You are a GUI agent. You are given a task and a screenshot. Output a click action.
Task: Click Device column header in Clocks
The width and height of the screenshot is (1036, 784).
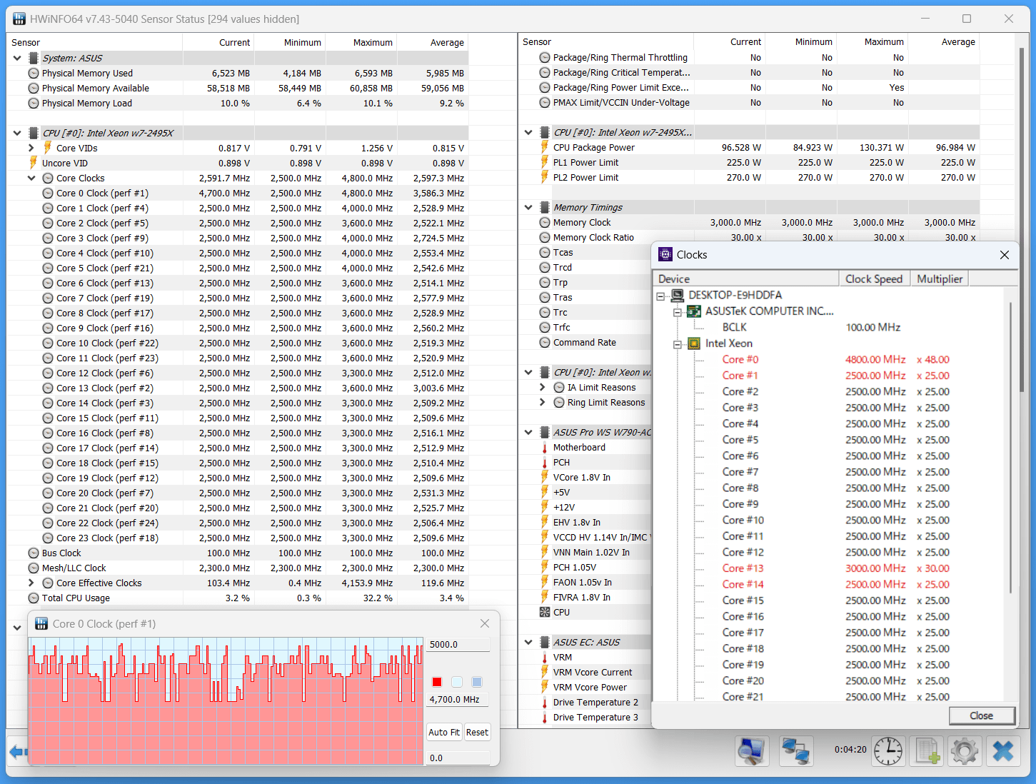click(x=746, y=278)
